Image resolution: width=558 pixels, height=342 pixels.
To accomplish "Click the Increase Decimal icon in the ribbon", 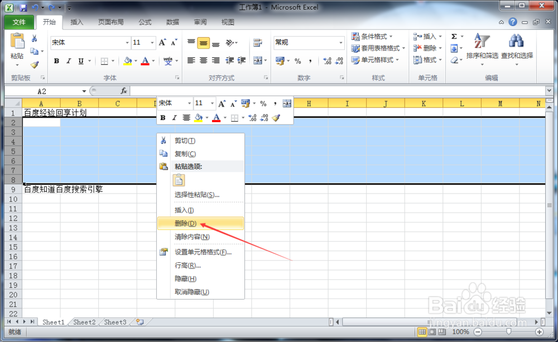I will pos(327,61).
